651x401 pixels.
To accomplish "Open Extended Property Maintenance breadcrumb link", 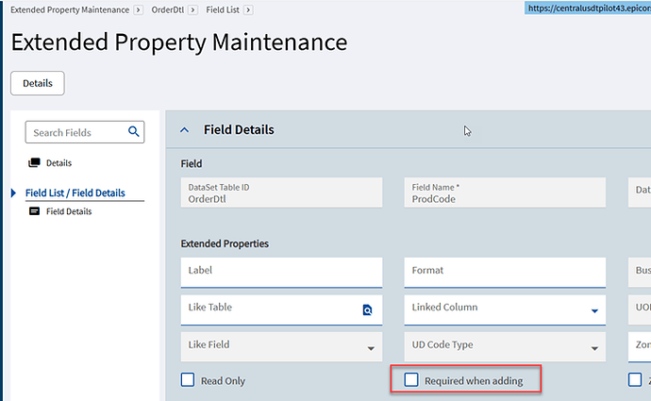I will (69, 9).
